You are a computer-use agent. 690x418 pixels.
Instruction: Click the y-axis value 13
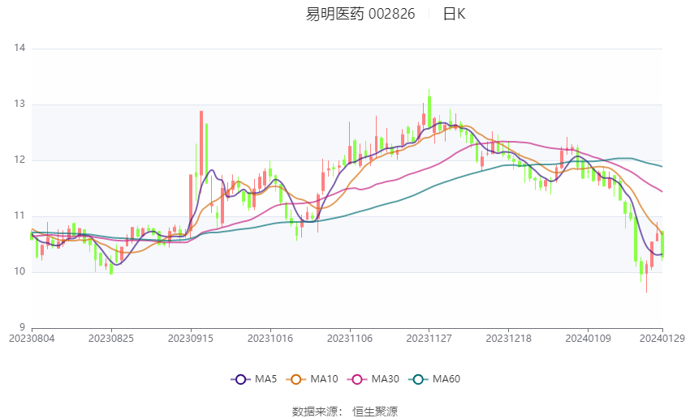19,104
